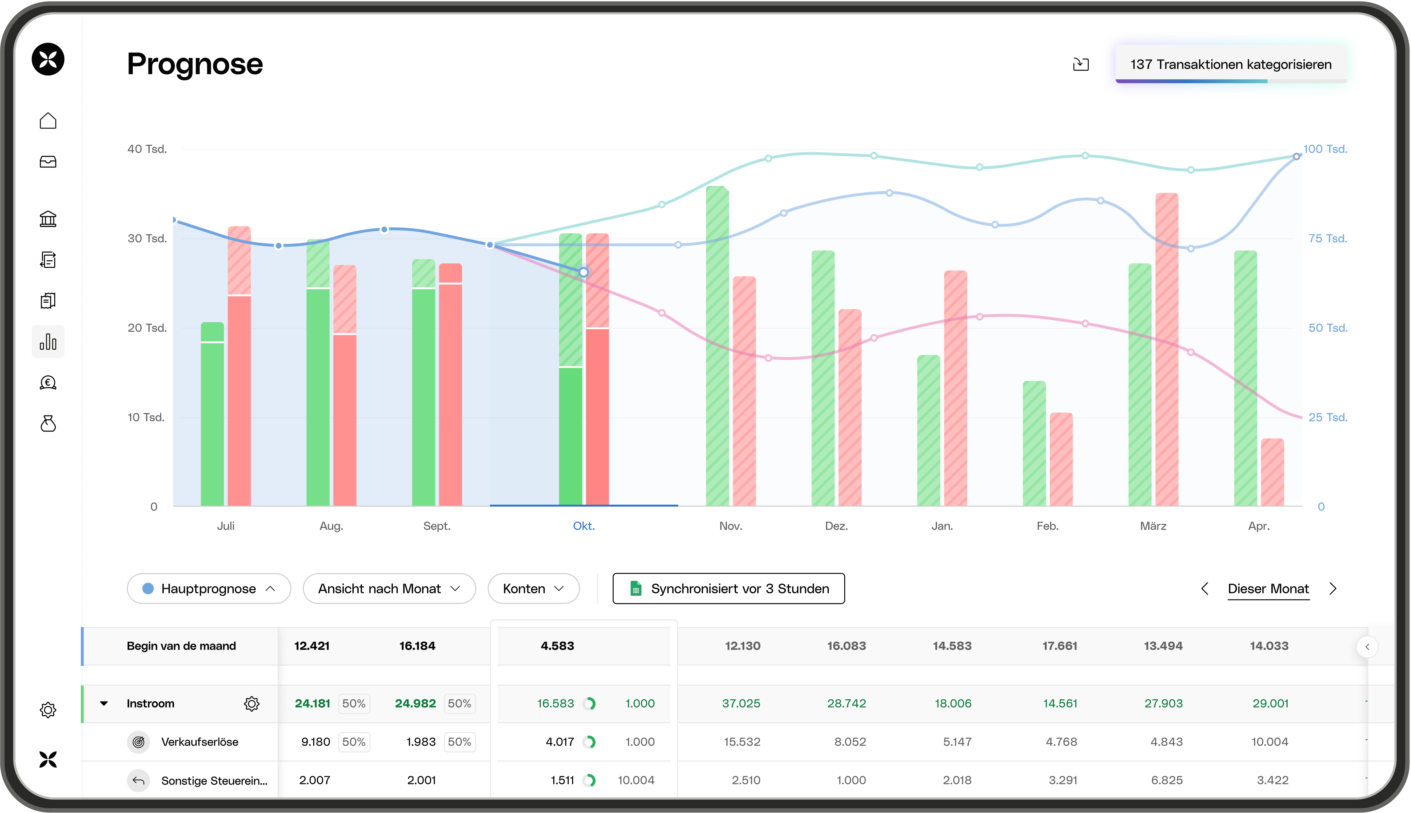The height and width of the screenshot is (813, 1411).
Task: Select the bank accounts icon
Action: pyautogui.click(x=48, y=219)
